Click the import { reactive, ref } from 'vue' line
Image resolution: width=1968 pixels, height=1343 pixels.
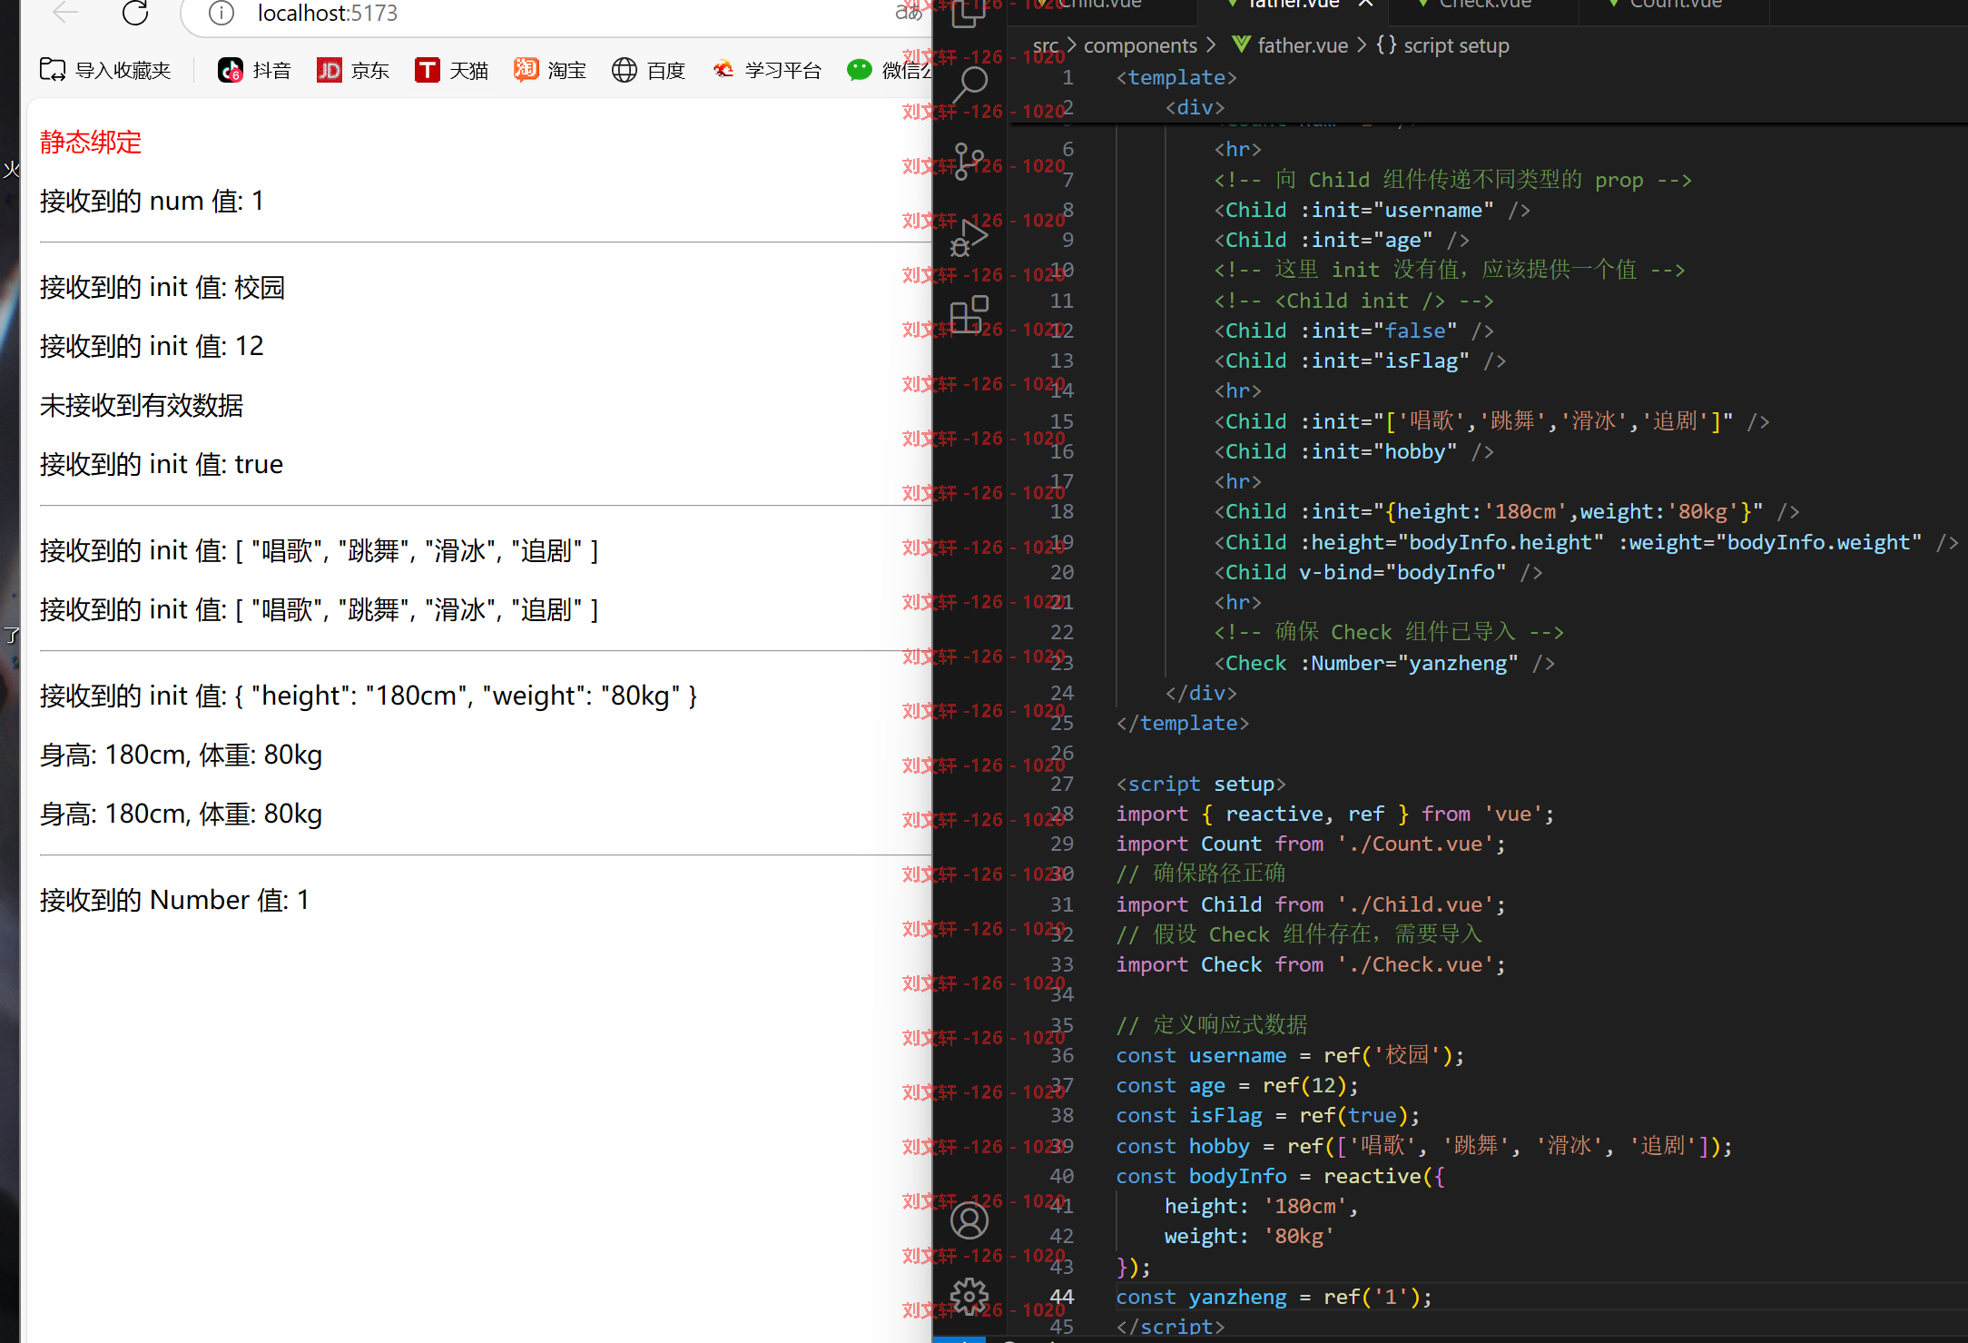click(1335, 814)
